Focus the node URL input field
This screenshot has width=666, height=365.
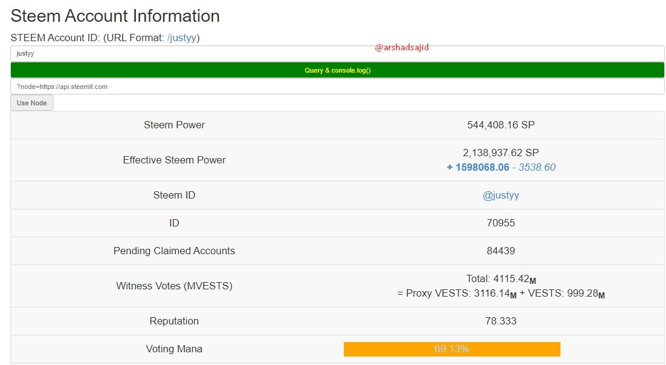pos(337,87)
